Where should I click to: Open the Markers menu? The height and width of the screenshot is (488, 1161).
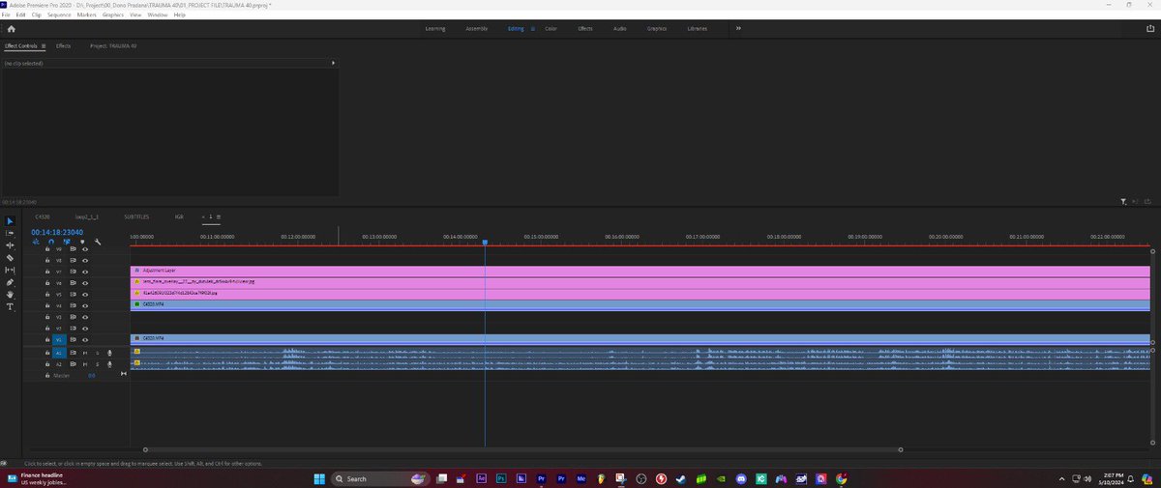(x=86, y=15)
